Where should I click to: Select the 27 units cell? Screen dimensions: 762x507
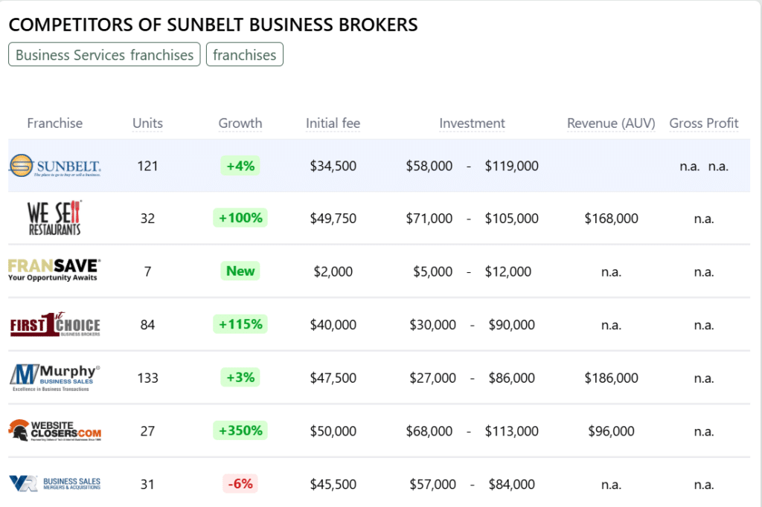click(x=148, y=431)
